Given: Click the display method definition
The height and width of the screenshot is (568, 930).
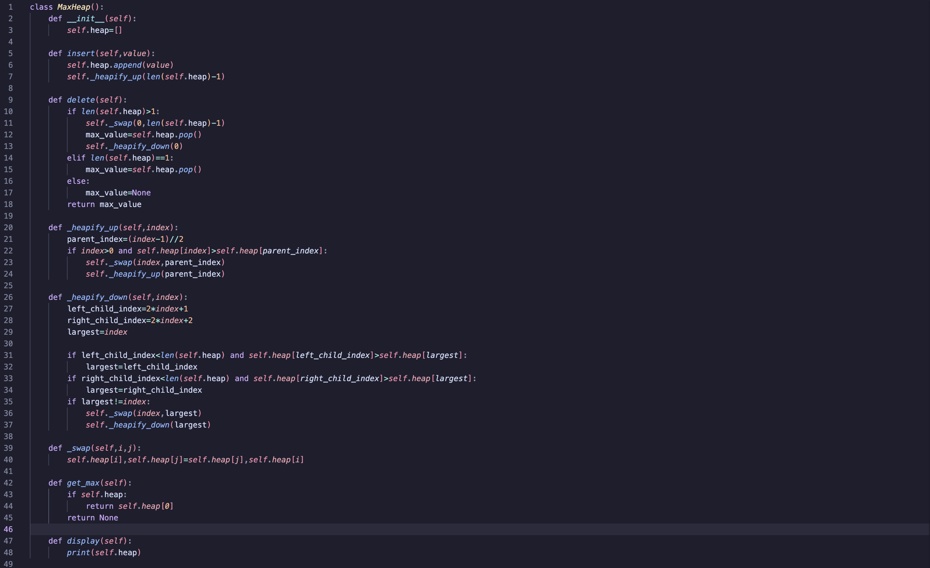Looking at the screenshot, I should (83, 541).
